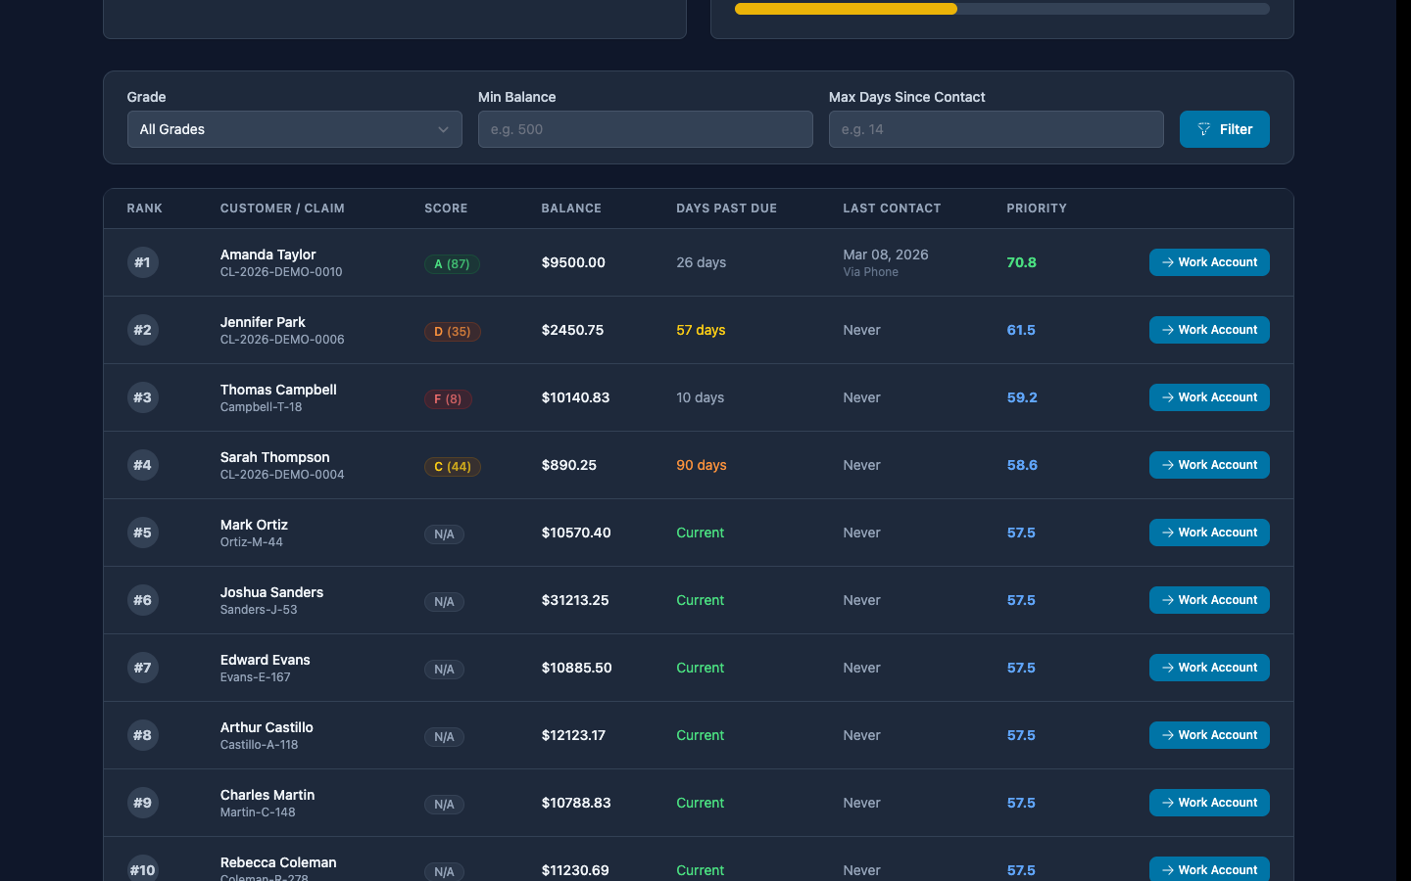The height and width of the screenshot is (881, 1411).
Task: Click Work Account for Rebecca Coleman
Action: click(x=1209, y=869)
